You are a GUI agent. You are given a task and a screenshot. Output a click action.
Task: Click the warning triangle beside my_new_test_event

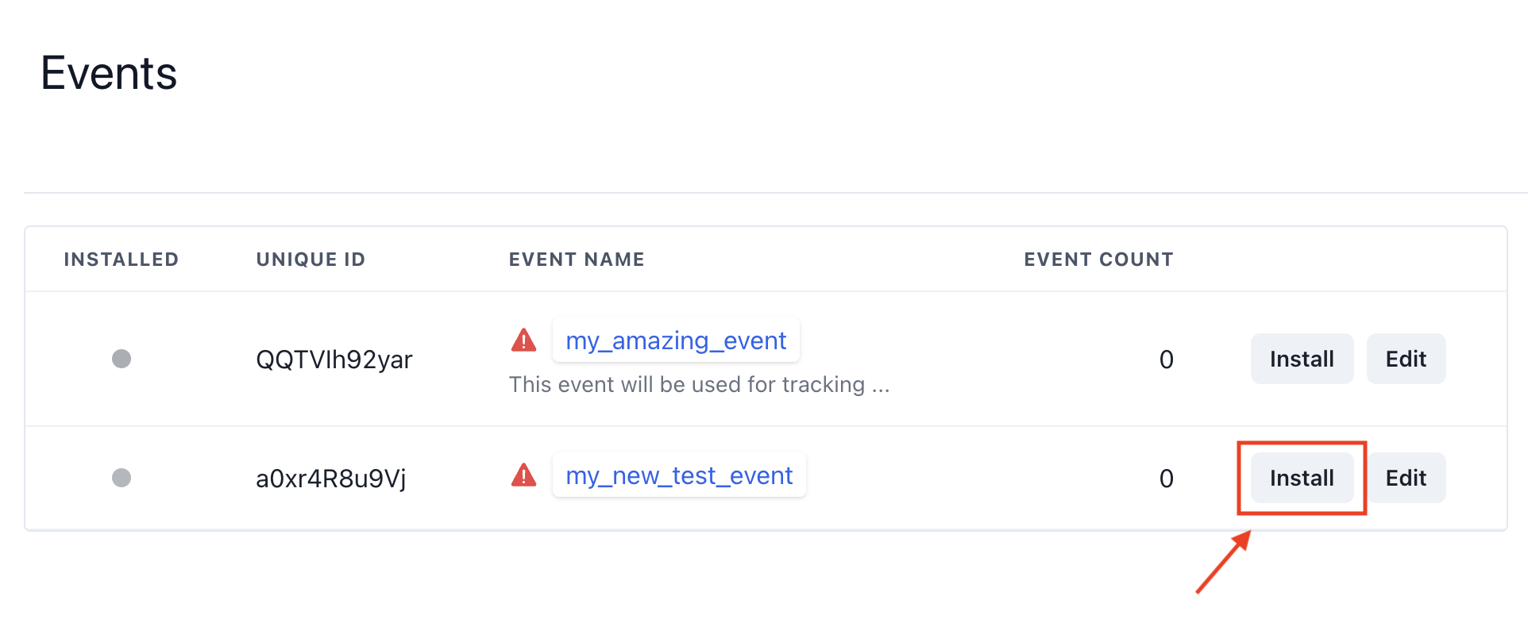523,475
